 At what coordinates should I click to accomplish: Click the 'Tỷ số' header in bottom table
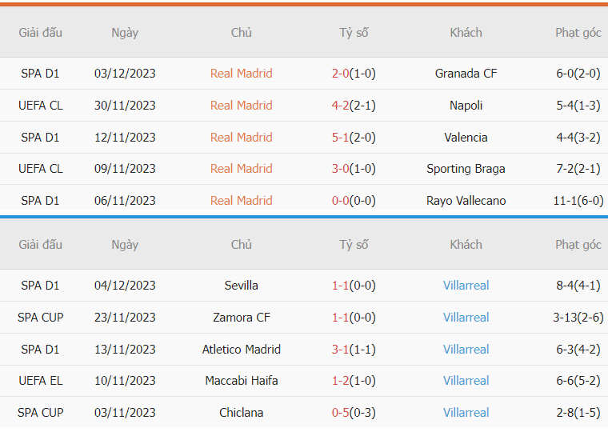354,245
